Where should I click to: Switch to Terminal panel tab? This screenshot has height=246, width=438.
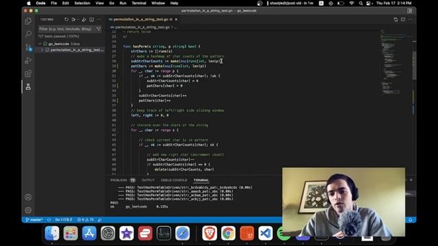coord(201,180)
